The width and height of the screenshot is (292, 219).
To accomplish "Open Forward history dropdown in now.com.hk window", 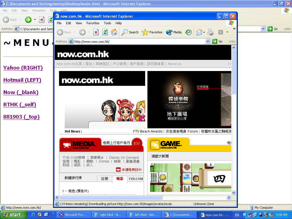I will [x=89, y=32].
